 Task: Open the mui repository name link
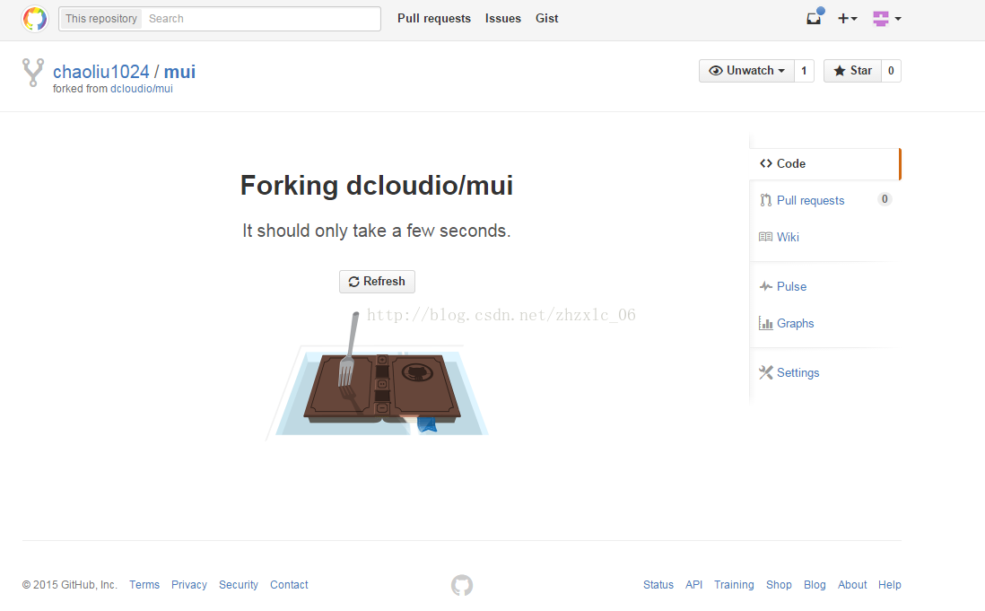(x=179, y=72)
